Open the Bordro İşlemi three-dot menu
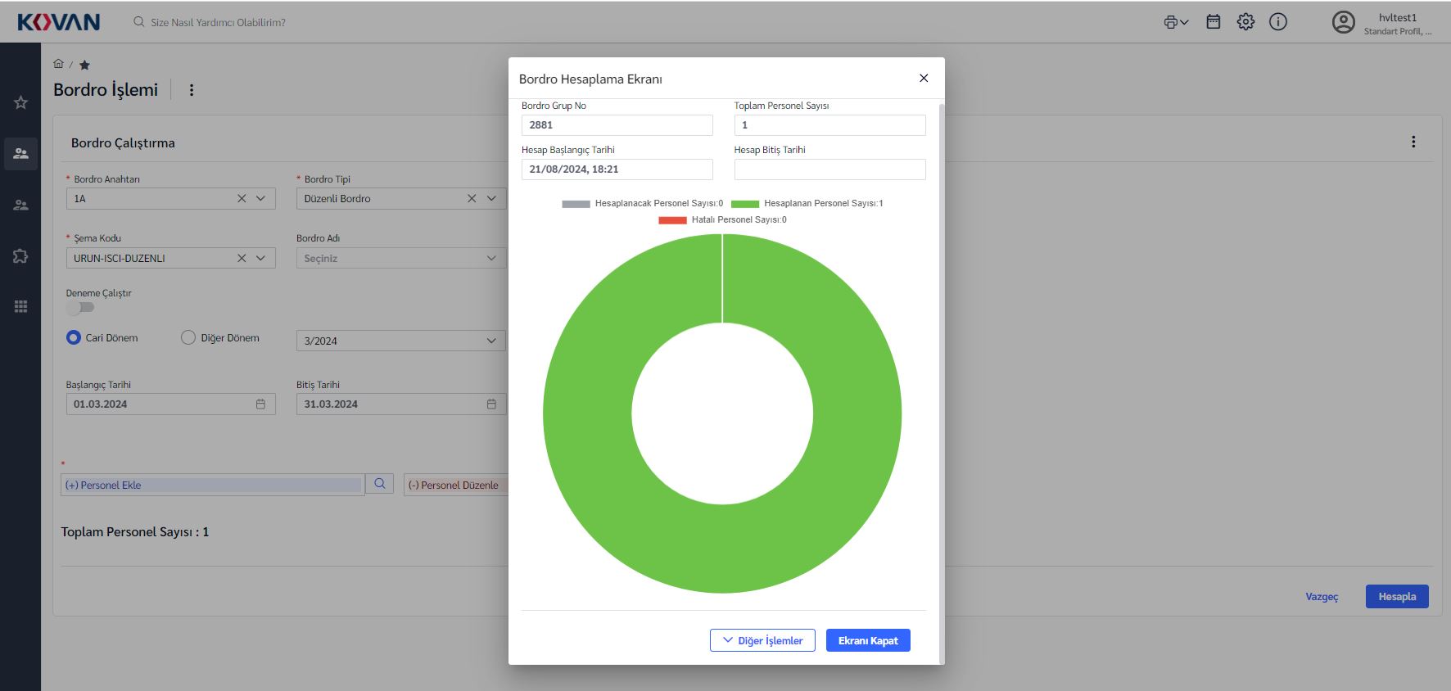The width and height of the screenshot is (1451, 691). (192, 90)
